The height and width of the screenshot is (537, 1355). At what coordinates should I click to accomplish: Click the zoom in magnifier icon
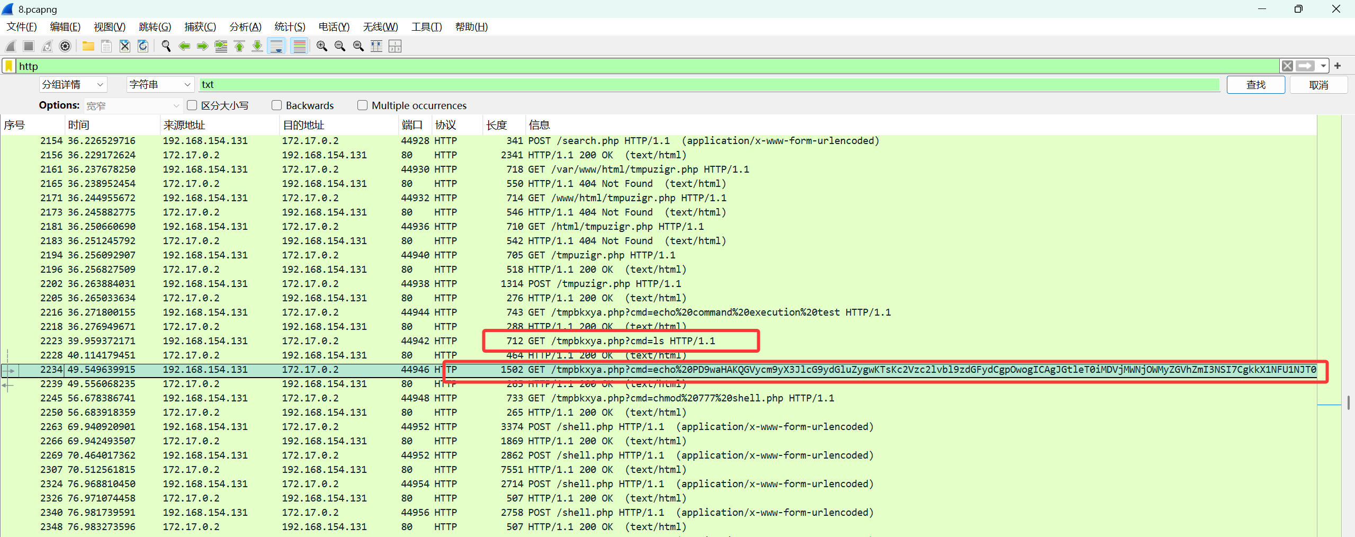321,47
